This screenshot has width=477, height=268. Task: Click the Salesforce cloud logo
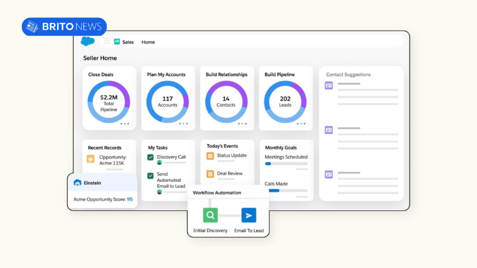(88, 41)
